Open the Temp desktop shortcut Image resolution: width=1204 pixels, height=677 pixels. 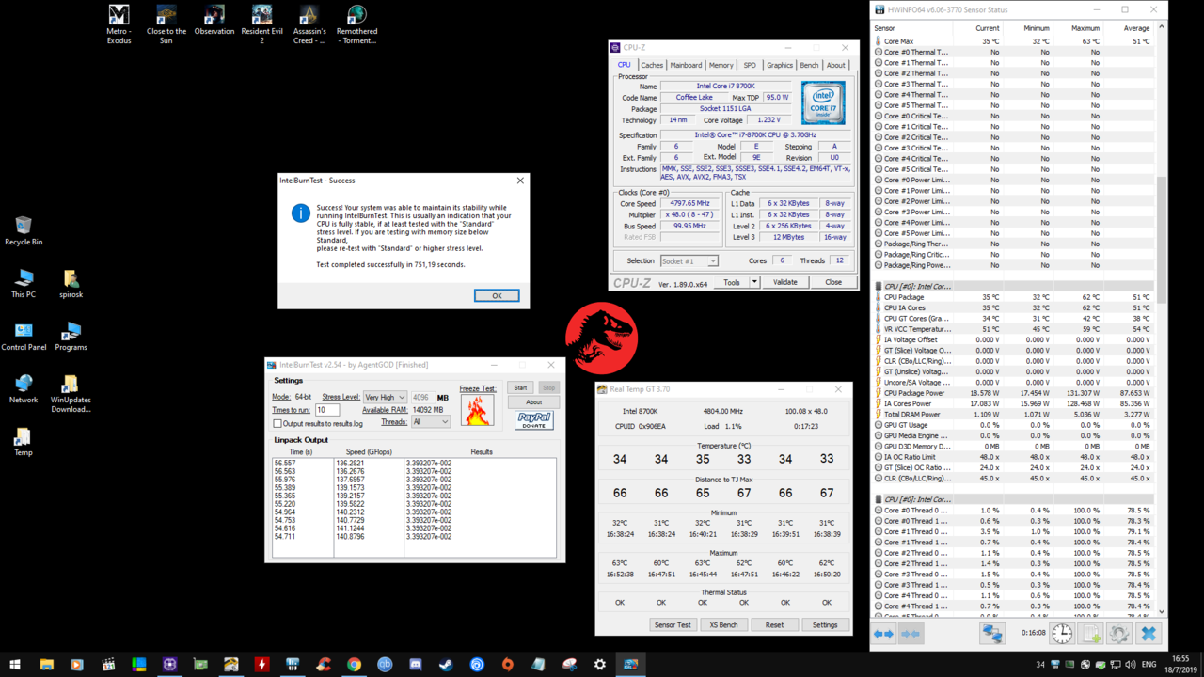[x=24, y=441]
